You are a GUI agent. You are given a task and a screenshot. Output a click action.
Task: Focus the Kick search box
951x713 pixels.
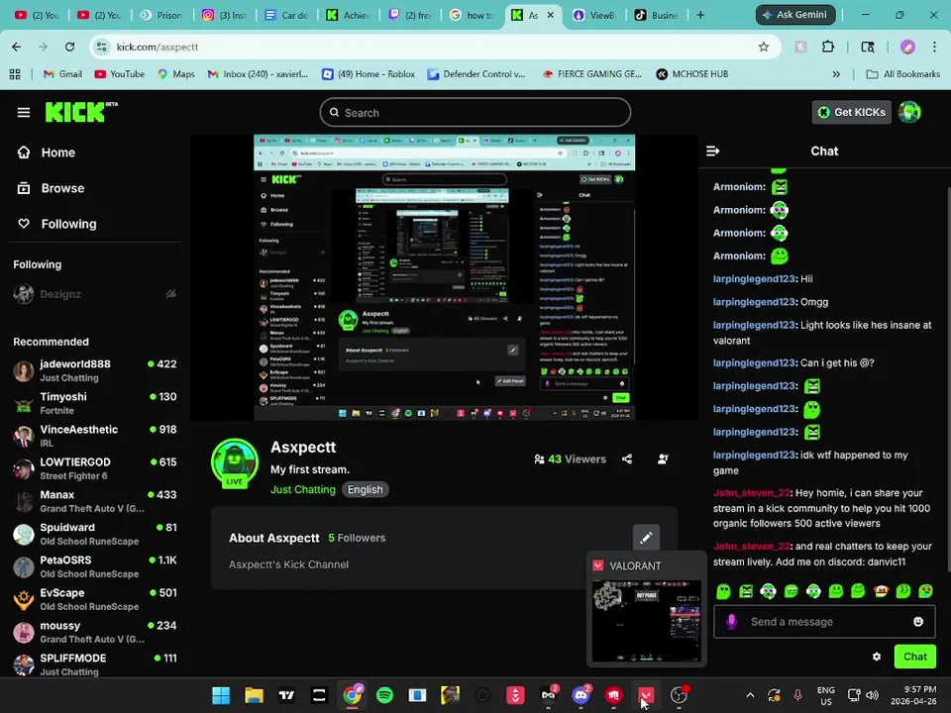[475, 113]
